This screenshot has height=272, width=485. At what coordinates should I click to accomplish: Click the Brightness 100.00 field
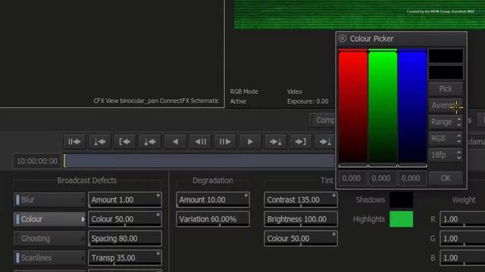click(x=301, y=219)
